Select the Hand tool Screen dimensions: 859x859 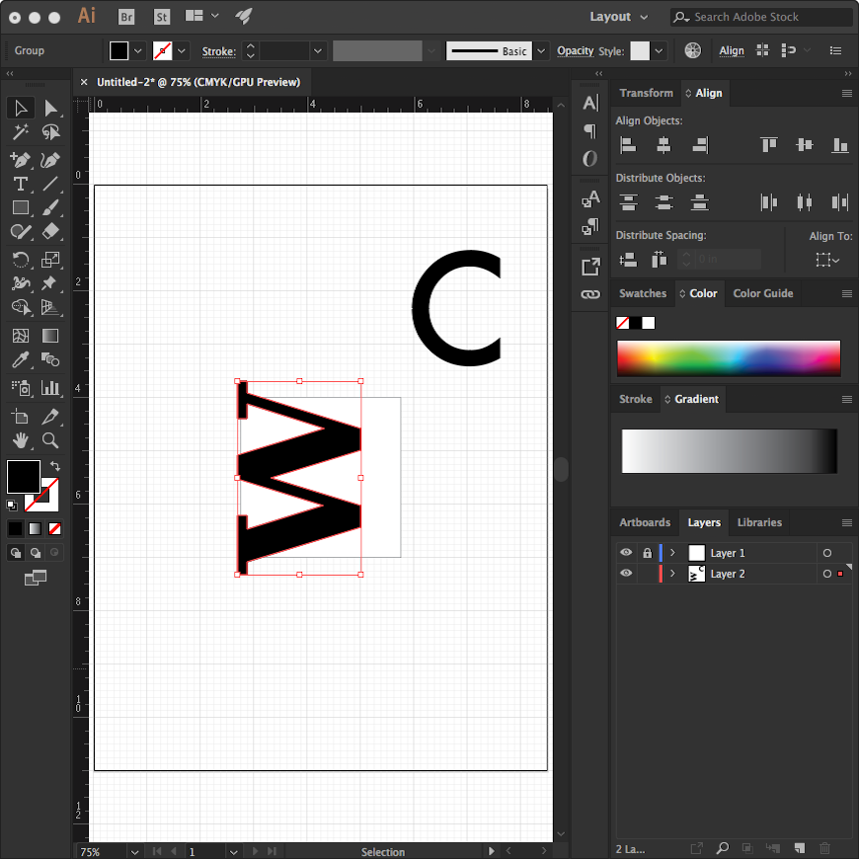point(20,440)
